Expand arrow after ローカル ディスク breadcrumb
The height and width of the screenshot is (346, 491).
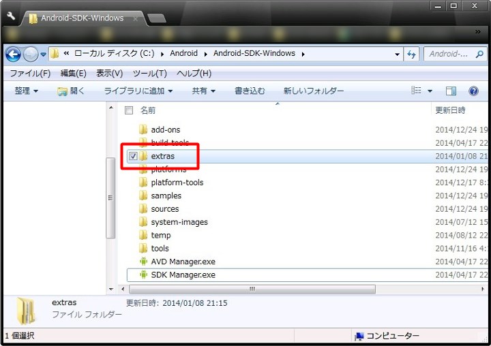162,54
